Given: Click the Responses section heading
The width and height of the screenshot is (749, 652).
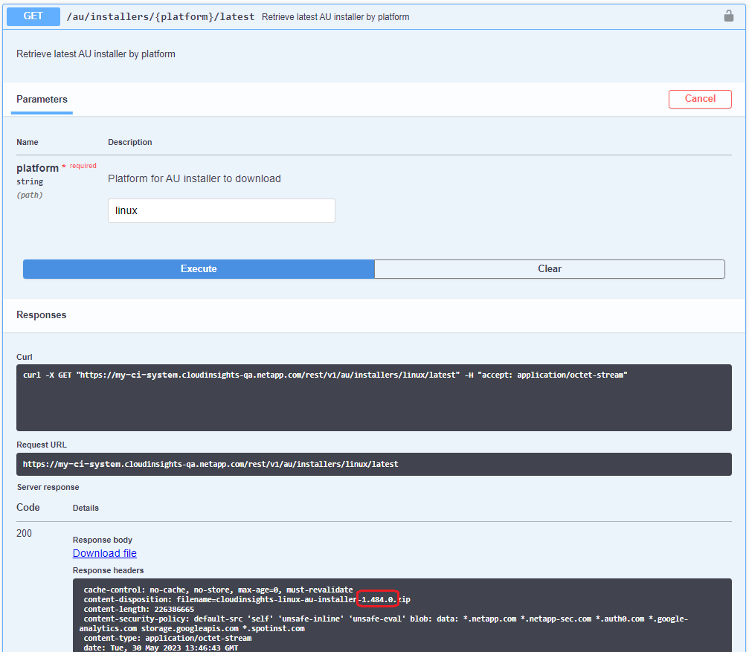Looking at the screenshot, I should coord(42,315).
